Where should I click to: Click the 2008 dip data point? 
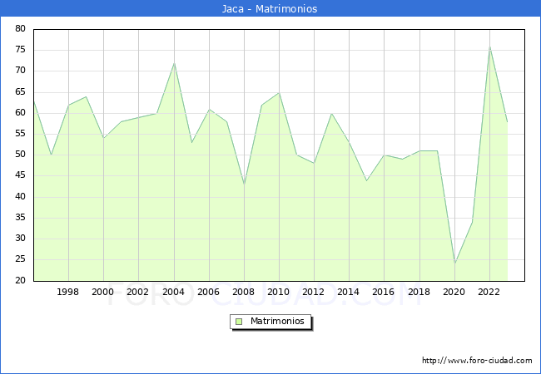click(x=244, y=184)
